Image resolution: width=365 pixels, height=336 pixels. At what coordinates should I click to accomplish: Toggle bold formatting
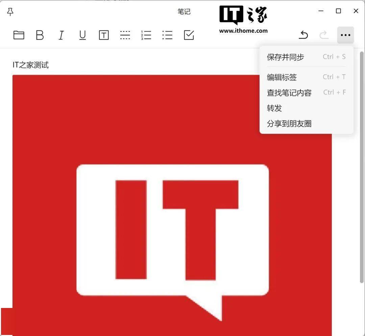(40, 35)
